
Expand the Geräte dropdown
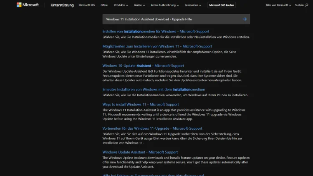139,5
